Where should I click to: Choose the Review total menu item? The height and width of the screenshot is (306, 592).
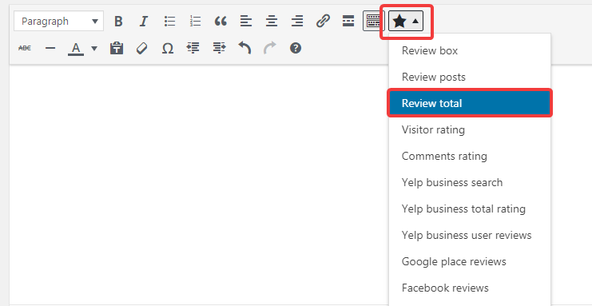pyautogui.click(x=470, y=103)
